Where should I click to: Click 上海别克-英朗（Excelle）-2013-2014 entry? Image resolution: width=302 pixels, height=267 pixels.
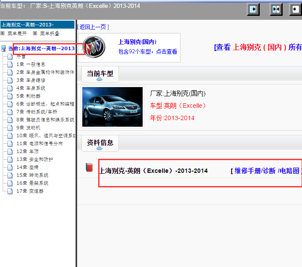154,171
